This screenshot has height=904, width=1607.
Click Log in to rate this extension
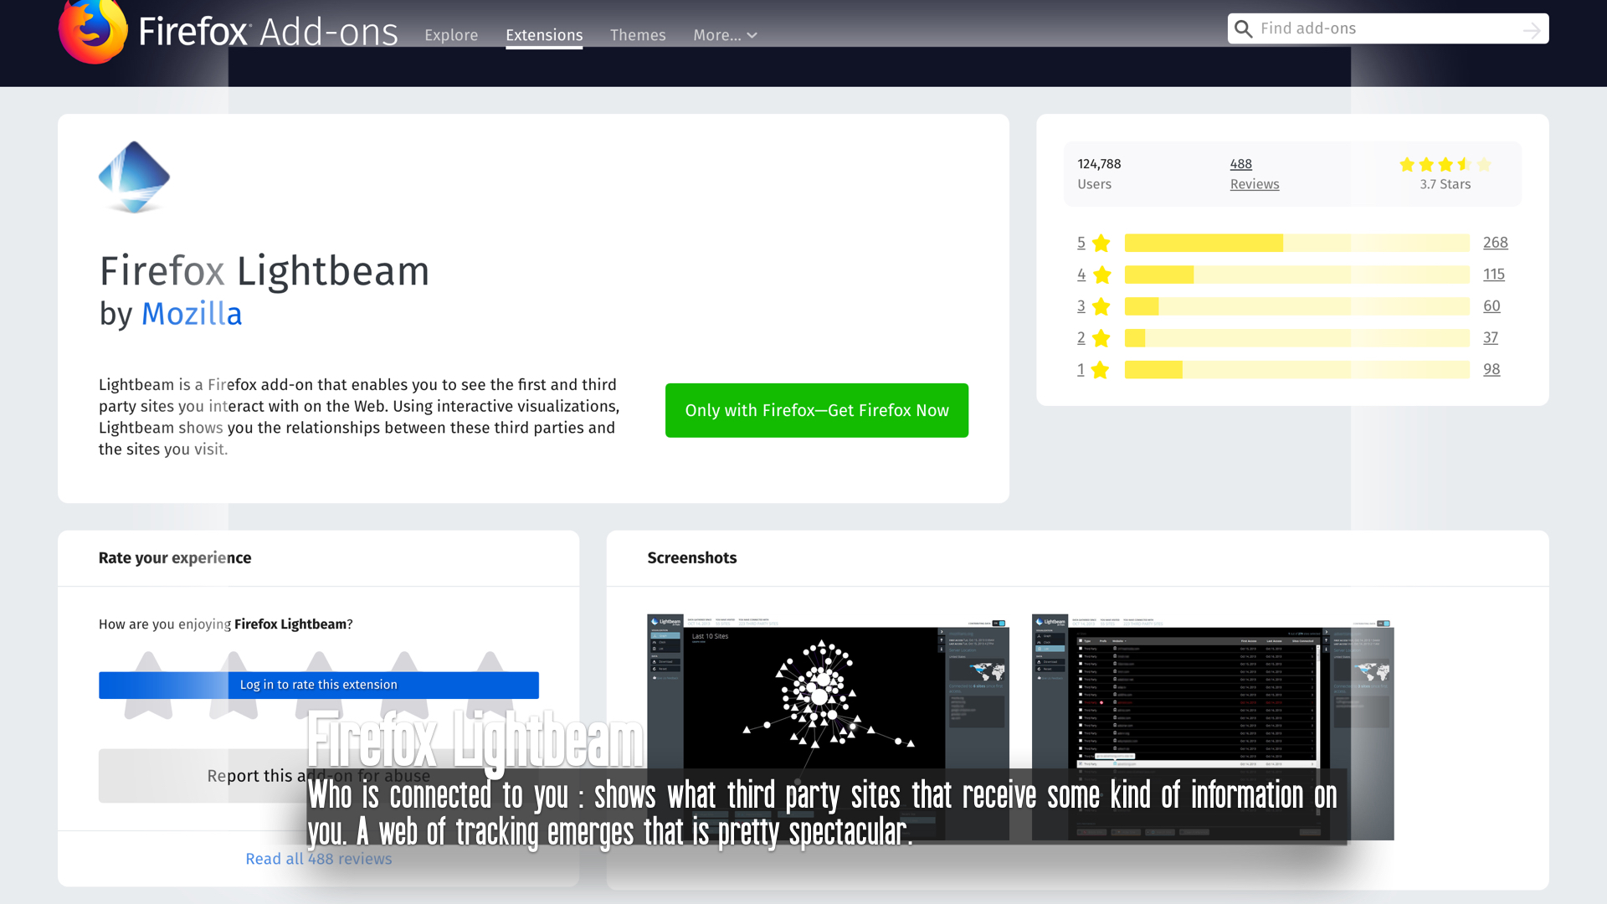coord(319,685)
